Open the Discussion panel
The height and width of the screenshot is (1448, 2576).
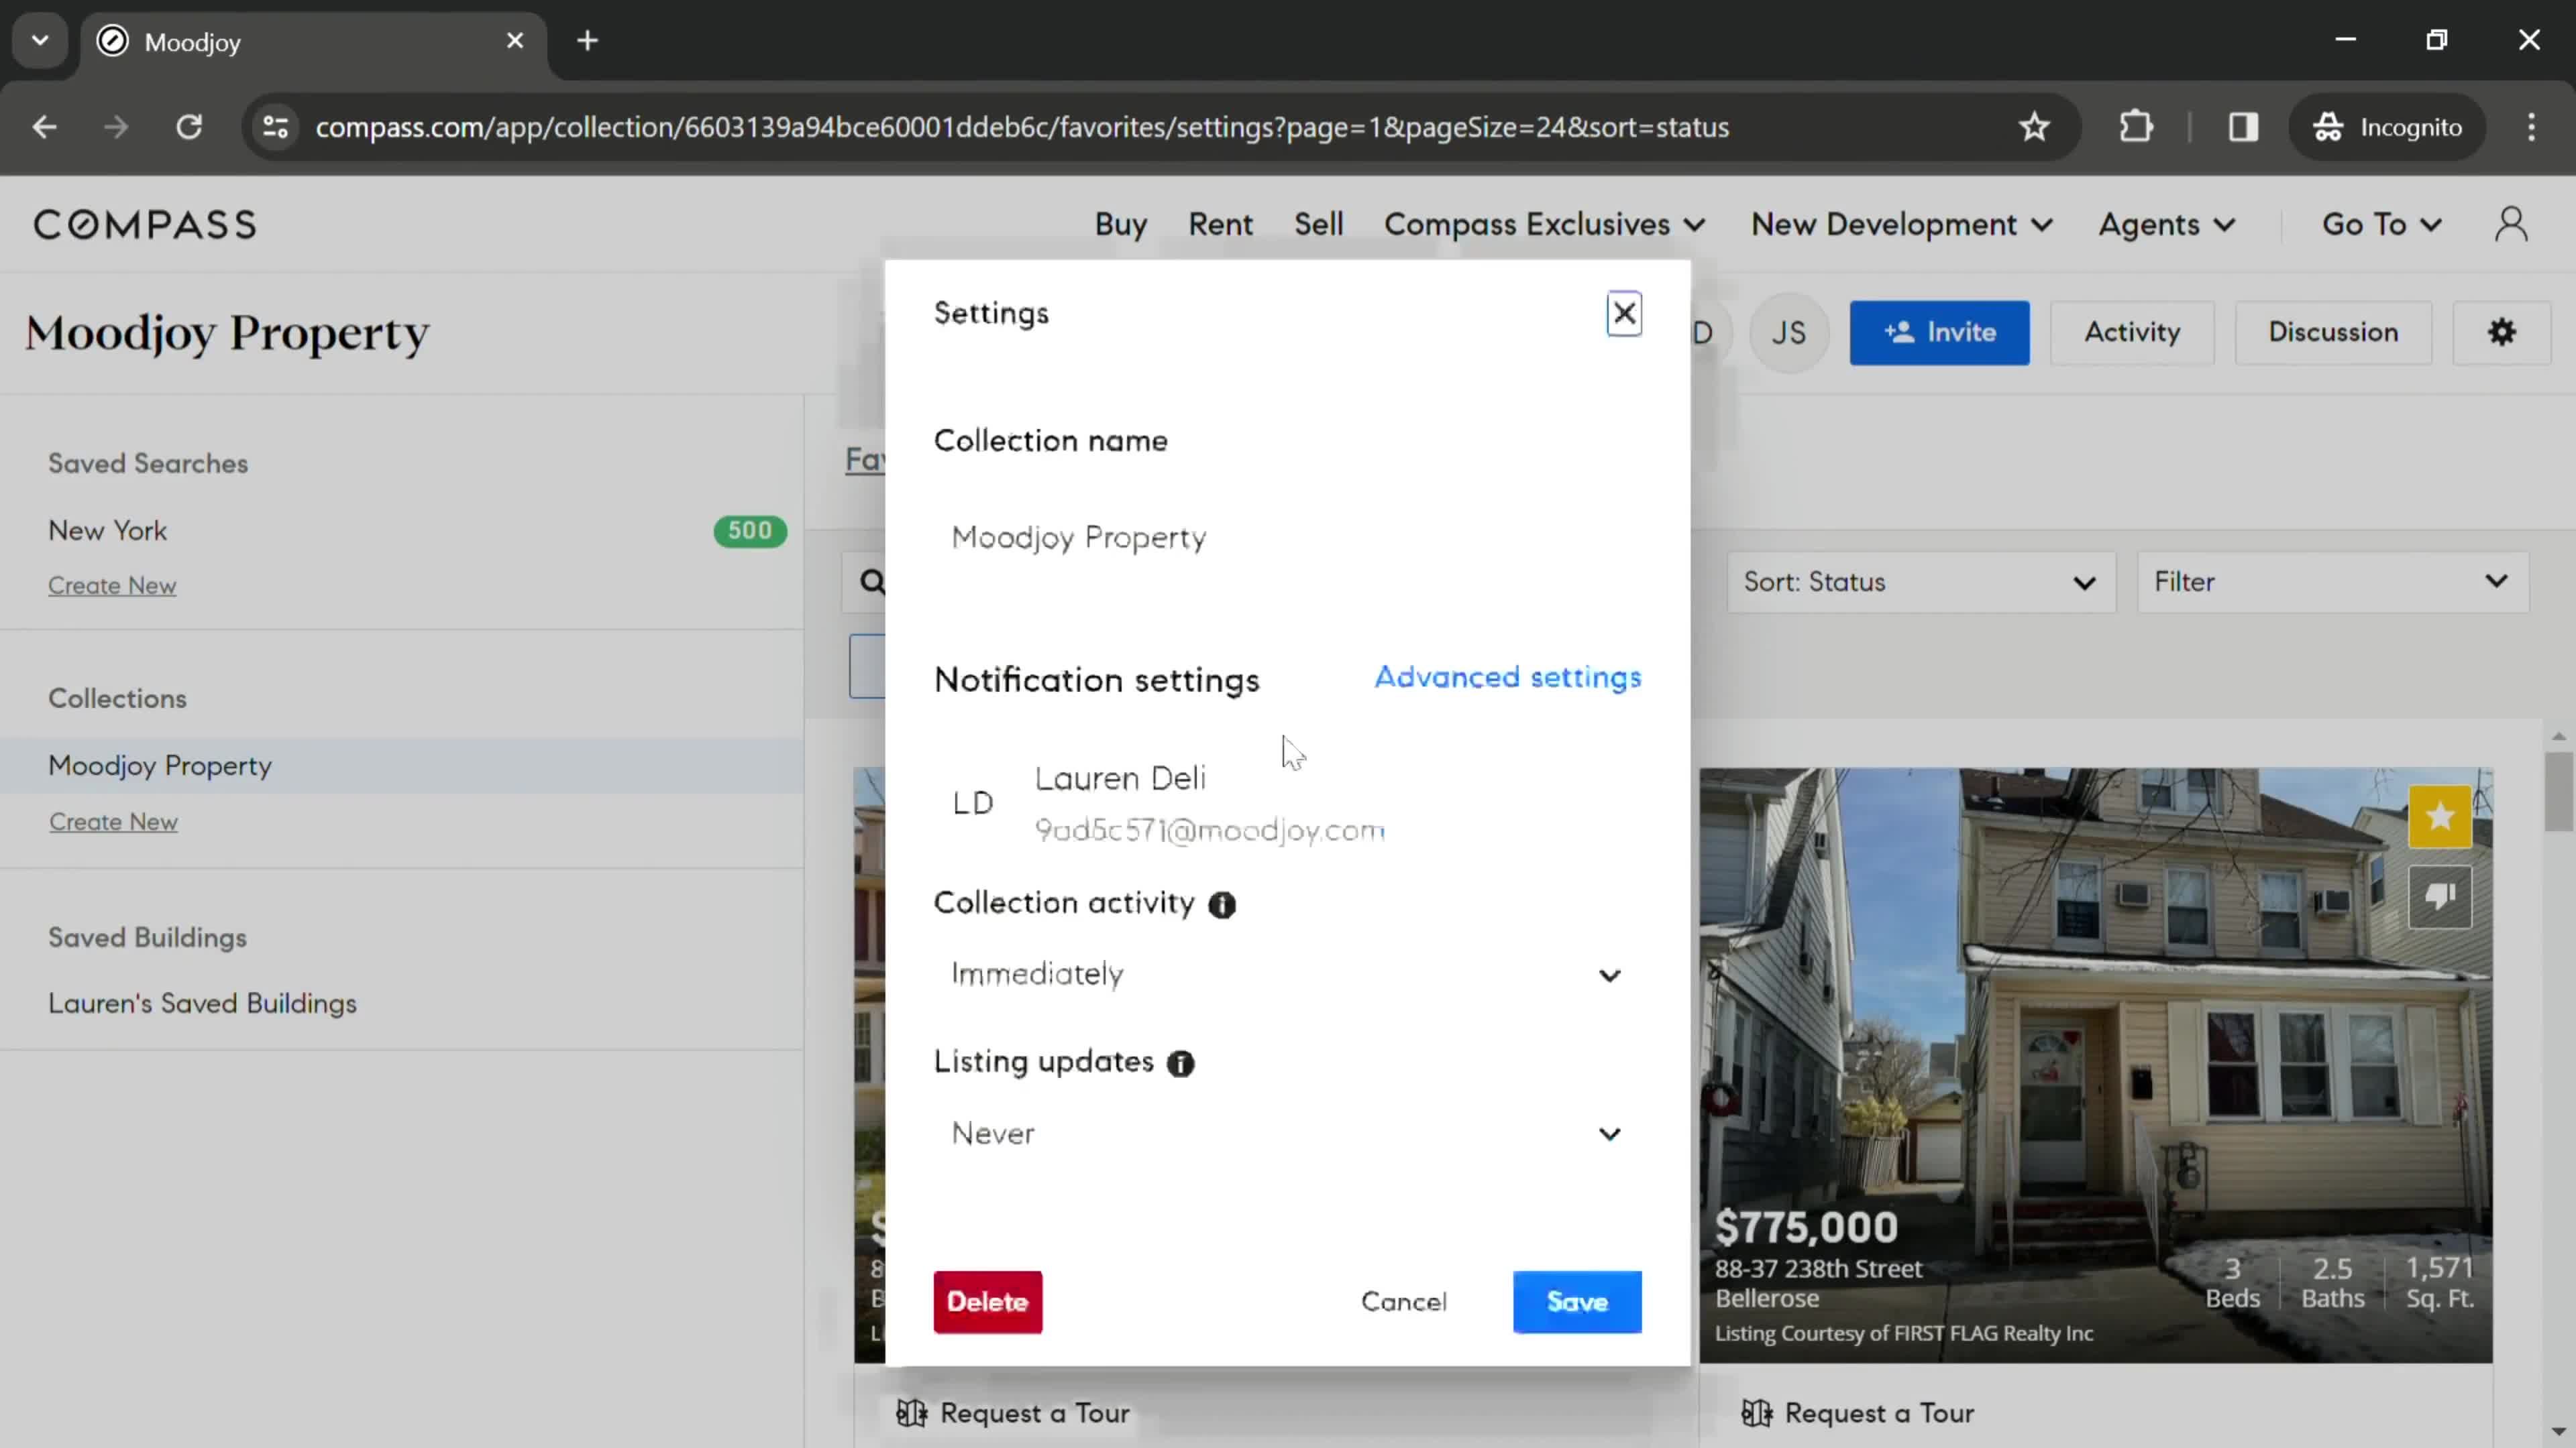[2333, 333]
